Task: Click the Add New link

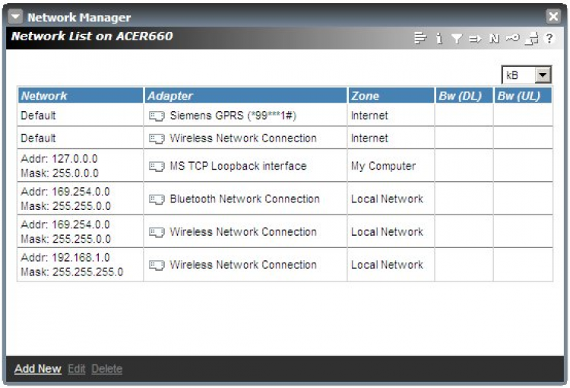Action: coord(37,369)
